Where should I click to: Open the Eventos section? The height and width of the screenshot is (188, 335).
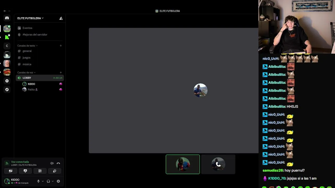click(x=40, y=28)
